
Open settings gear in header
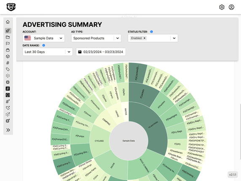[222, 7]
